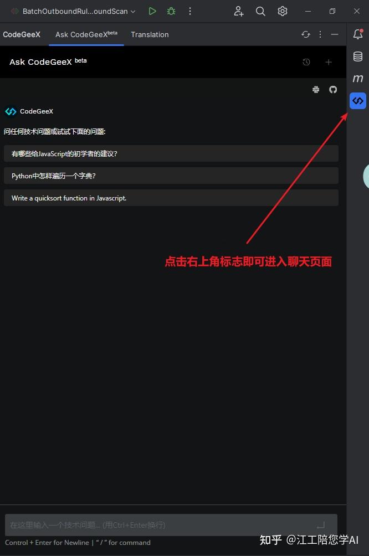Switch to the Translation tab
The image size is (369, 556).
coord(150,34)
